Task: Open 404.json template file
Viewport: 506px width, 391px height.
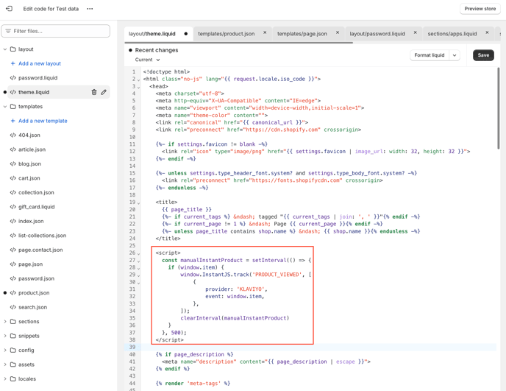Action: pos(29,135)
